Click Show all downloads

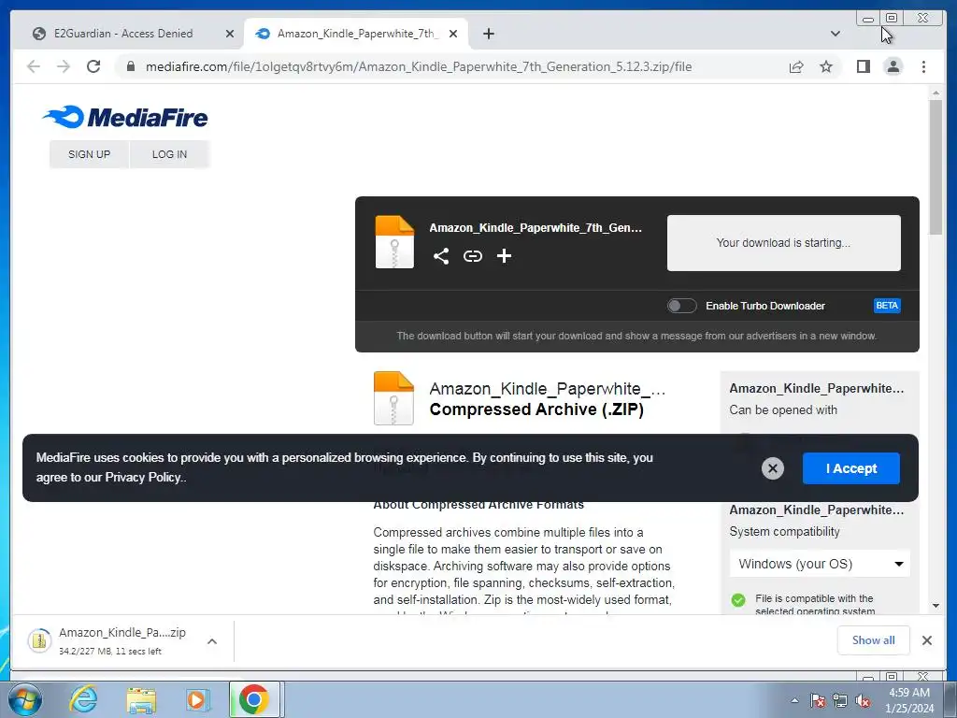click(874, 640)
